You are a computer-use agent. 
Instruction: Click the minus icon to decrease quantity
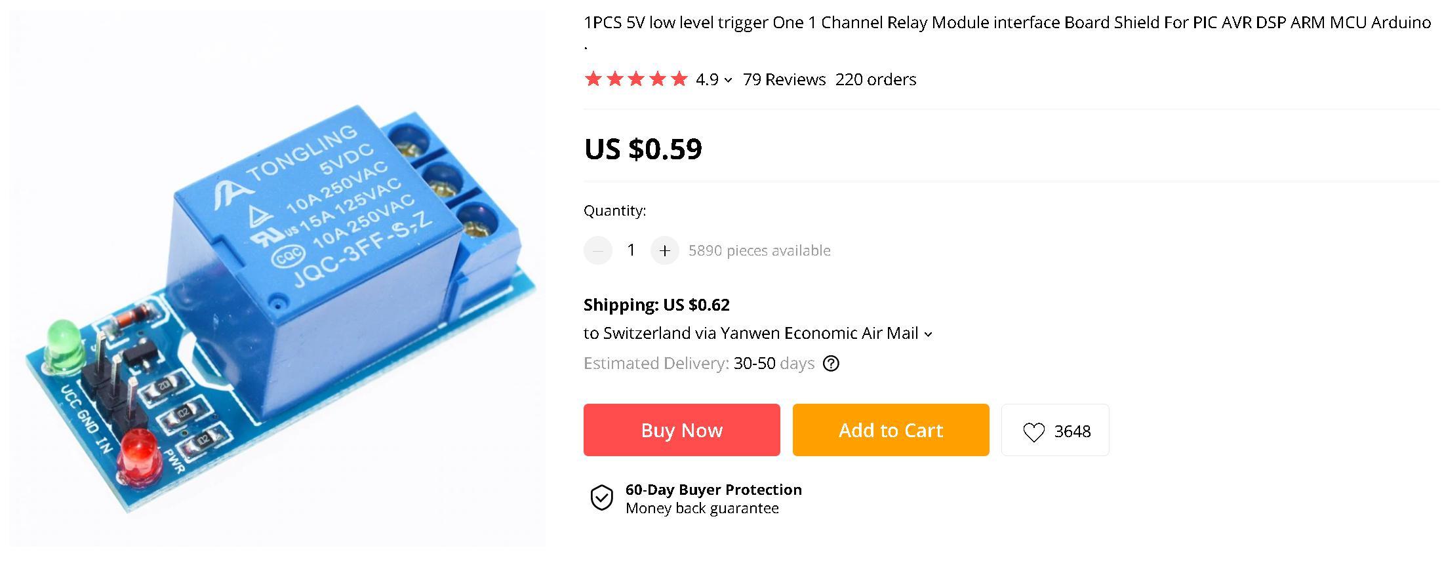tap(597, 250)
